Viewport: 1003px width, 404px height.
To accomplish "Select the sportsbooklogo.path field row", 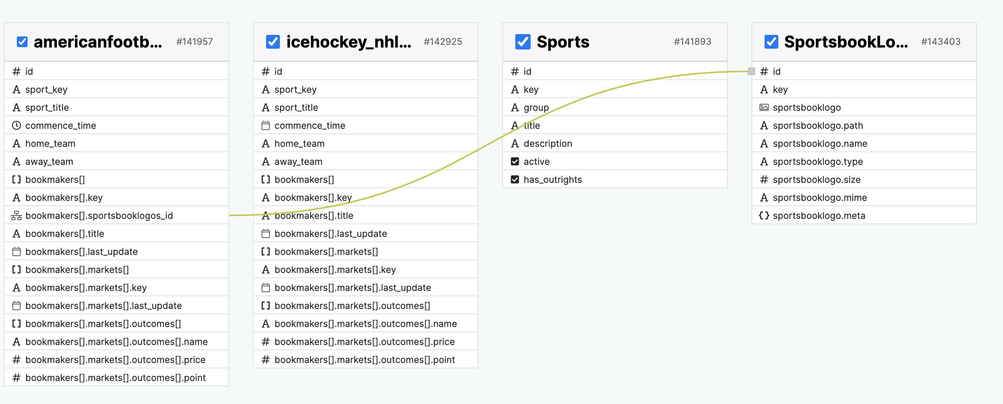I will [x=818, y=125].
